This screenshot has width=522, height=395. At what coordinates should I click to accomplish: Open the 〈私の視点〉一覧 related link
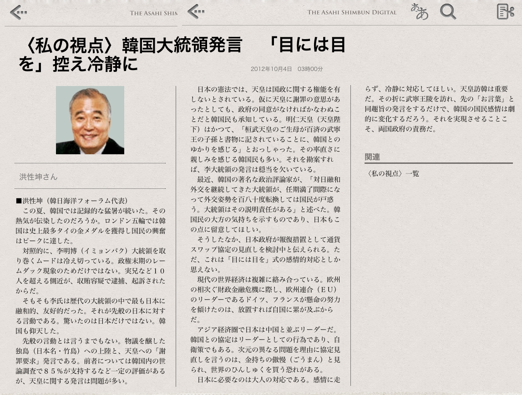pyautogui.click(x=392, y=173)
